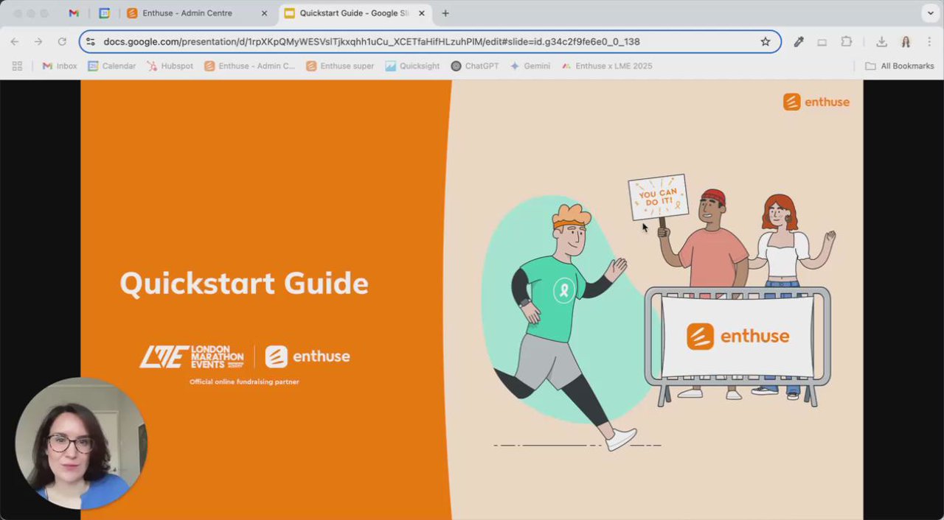Go forward to next page
Image resolution: width=944 pixels, height=520 pixels.
[38, 42]
